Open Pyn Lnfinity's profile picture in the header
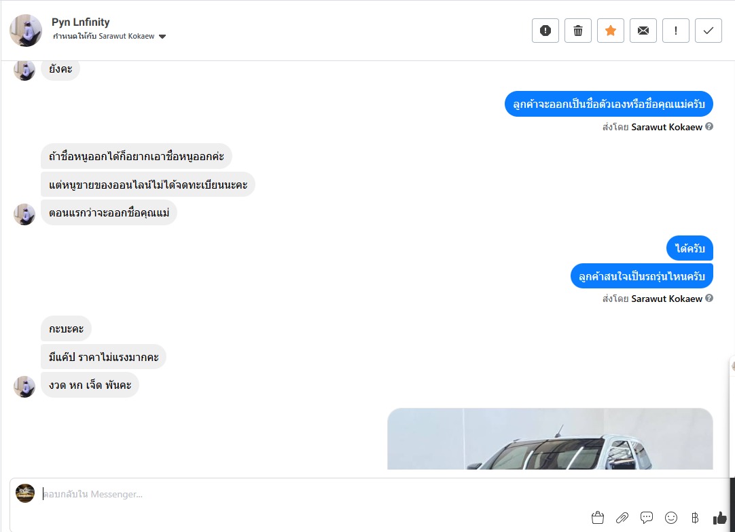 26,31
